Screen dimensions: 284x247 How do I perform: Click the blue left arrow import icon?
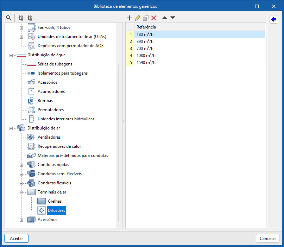[x=274, y=19]
